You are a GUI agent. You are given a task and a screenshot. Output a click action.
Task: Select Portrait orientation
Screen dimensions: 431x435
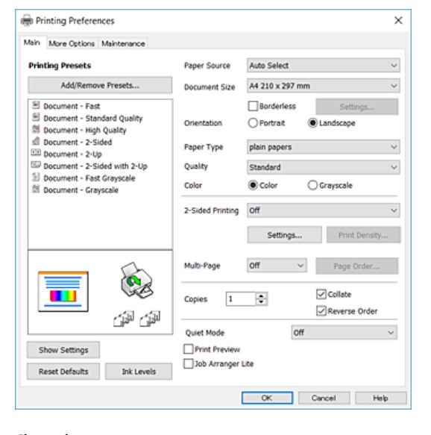[253, 123]
